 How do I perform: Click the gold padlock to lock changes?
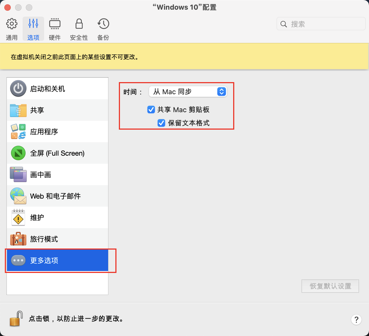pos(16,319)
